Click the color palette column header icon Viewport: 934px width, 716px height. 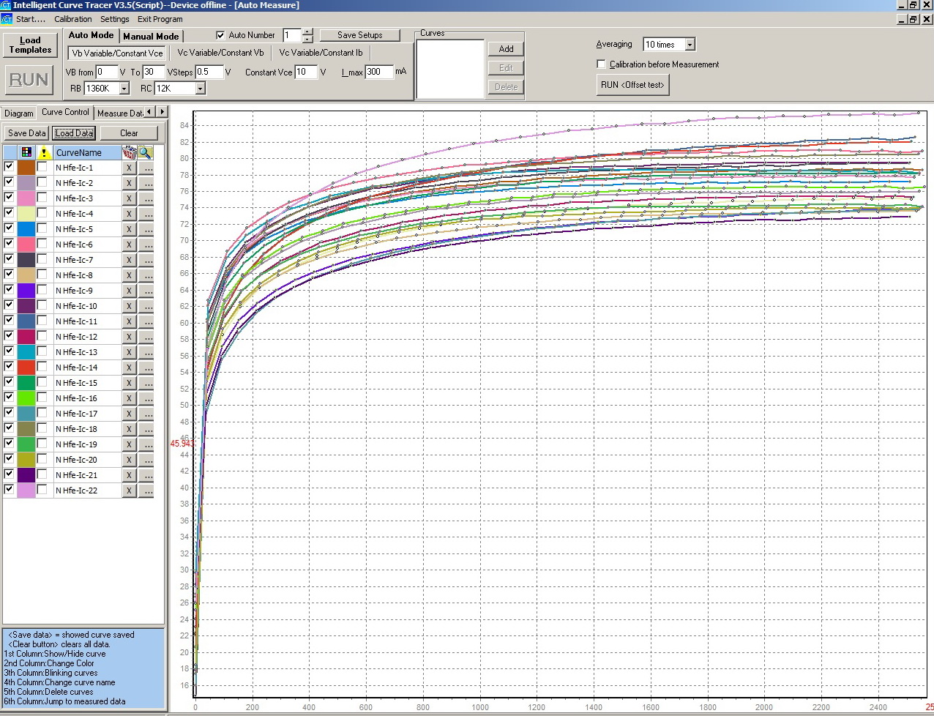(26, 152)
